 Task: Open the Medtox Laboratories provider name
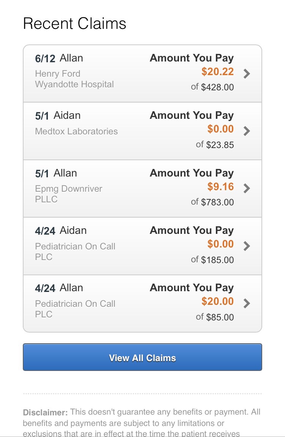point(76,131)
